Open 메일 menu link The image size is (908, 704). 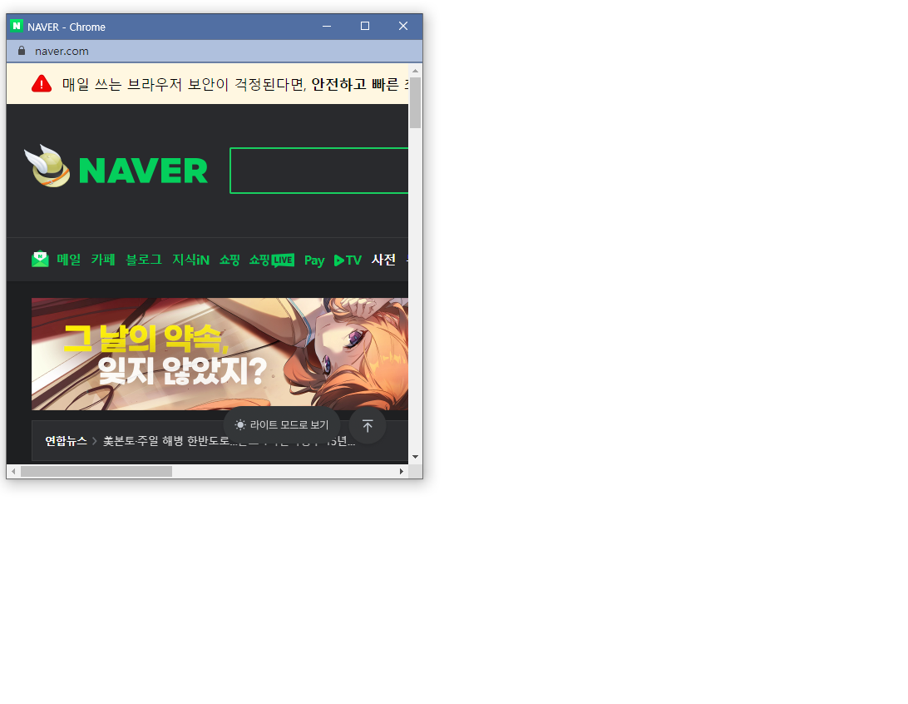click(x=69, y=260)
